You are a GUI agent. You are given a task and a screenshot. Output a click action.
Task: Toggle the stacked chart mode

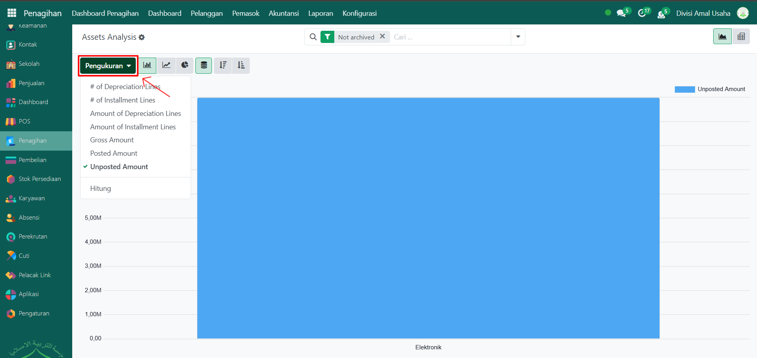click(x=204, y=65)
